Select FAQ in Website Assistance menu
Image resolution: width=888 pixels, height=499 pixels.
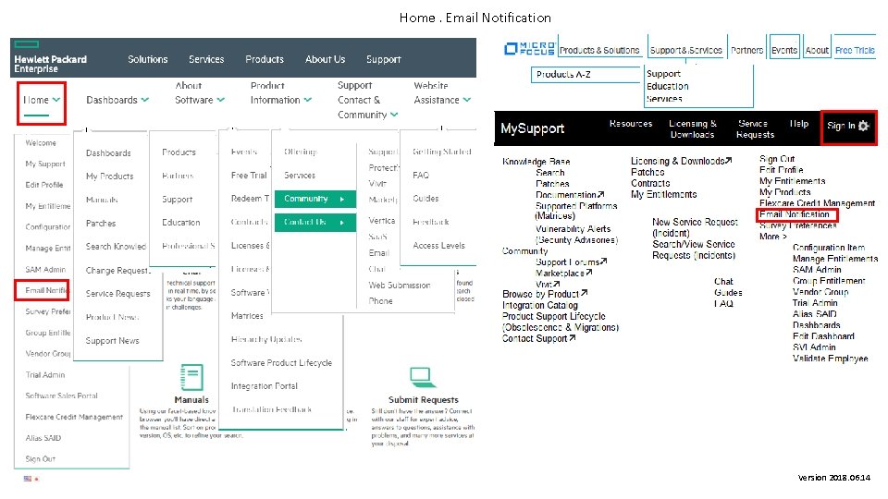[421, 176]
